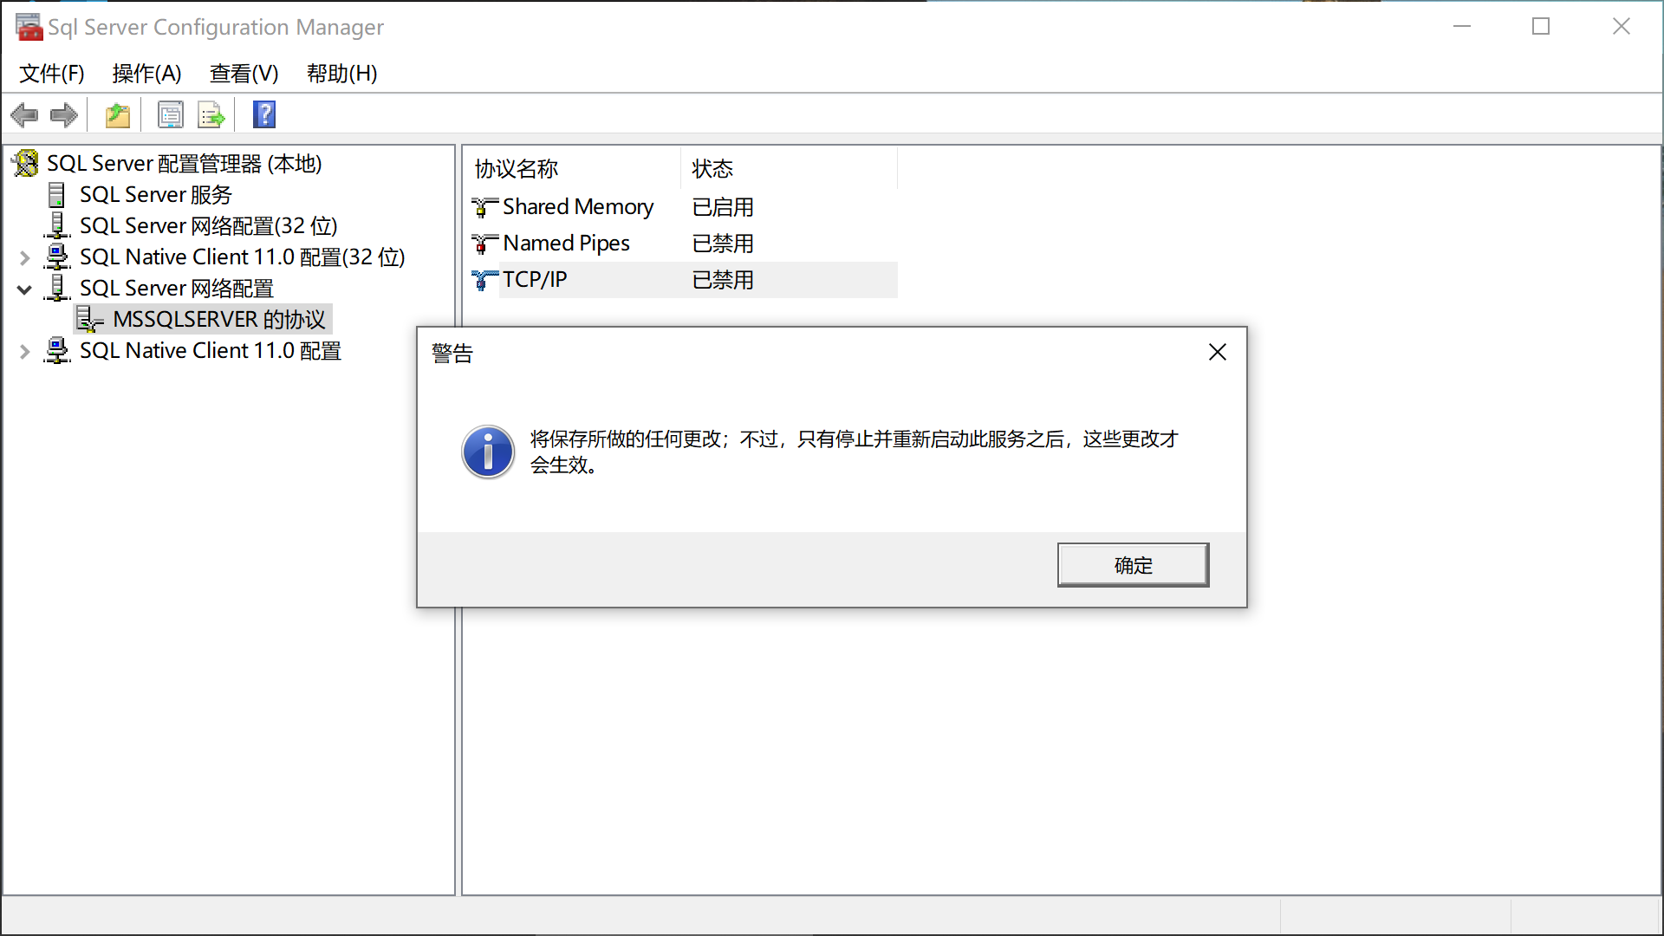The image size is (1664, 936).
Task: Open the 文件(F) menu
Action: coord(52,74)
